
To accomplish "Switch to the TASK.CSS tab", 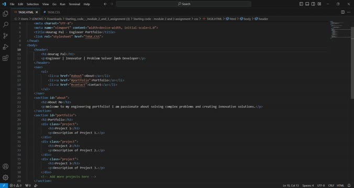I will pos(52,12).
